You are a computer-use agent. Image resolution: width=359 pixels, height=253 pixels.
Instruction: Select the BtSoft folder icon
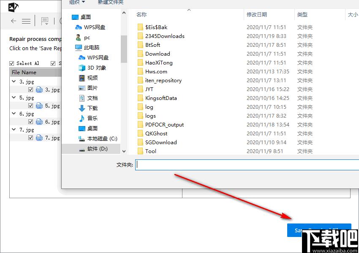(140, 45)
